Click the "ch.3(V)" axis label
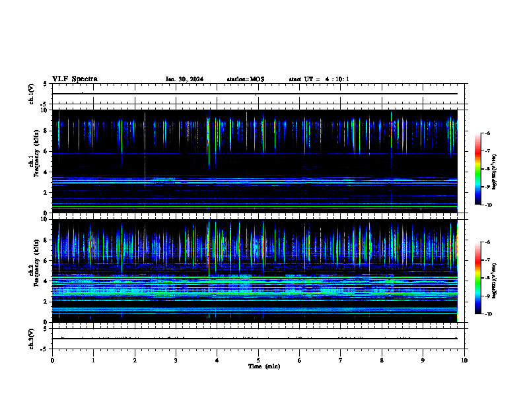The width and height of the screenshot is (523, 404). 31,339
